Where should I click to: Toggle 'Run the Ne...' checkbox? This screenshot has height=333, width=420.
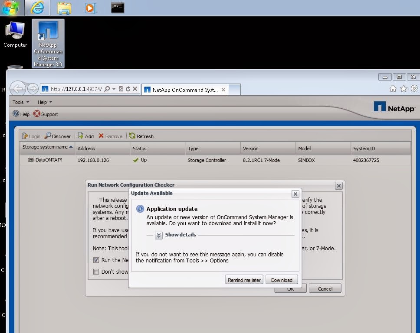tap(96, 260)
